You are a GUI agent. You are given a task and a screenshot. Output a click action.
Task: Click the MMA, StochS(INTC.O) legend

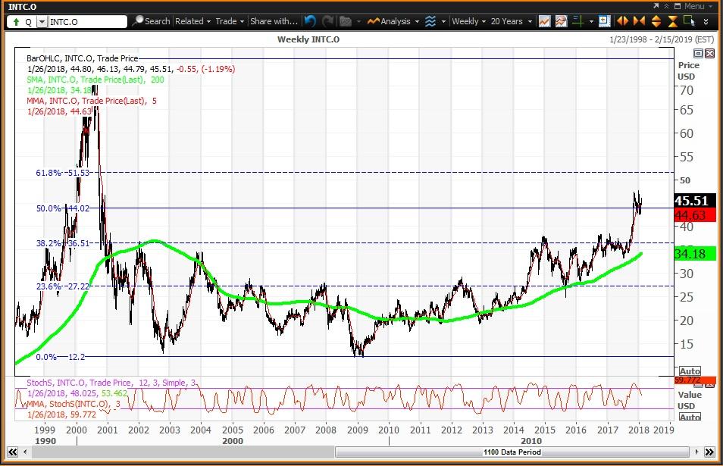point(74,404)
